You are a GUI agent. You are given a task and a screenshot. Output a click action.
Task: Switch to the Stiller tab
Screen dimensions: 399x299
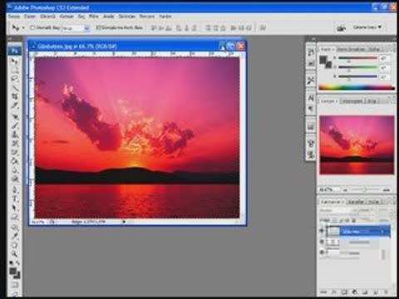(x=374, y=49)
